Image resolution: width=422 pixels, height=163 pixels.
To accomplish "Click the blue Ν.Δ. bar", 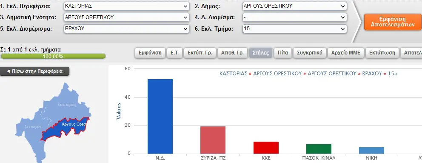I will pos(160,116).
